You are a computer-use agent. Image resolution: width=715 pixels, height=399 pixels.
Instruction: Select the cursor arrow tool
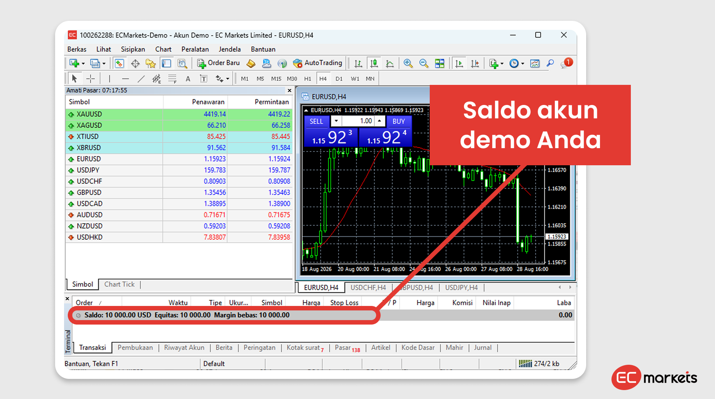74,79
